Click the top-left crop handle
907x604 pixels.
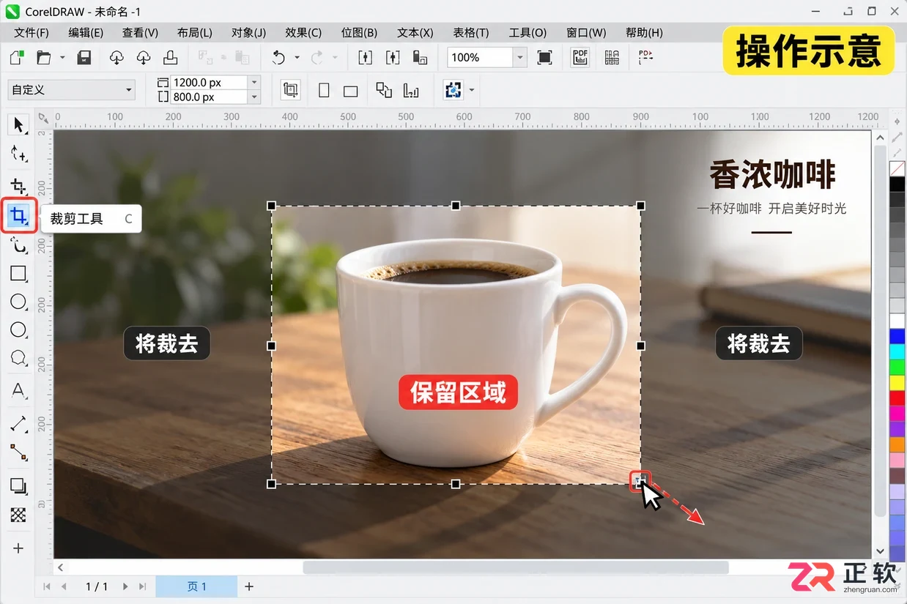271,206
